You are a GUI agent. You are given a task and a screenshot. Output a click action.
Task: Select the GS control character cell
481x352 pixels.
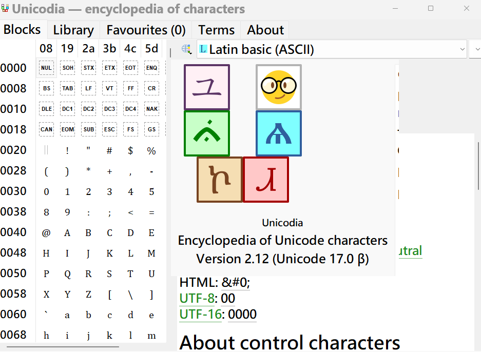[x=151, y=129]
